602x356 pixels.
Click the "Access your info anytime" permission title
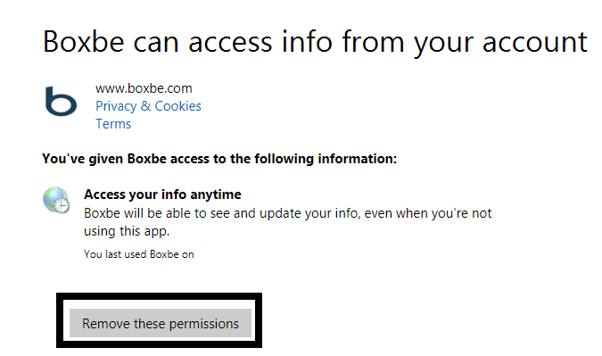coord(162,195)
